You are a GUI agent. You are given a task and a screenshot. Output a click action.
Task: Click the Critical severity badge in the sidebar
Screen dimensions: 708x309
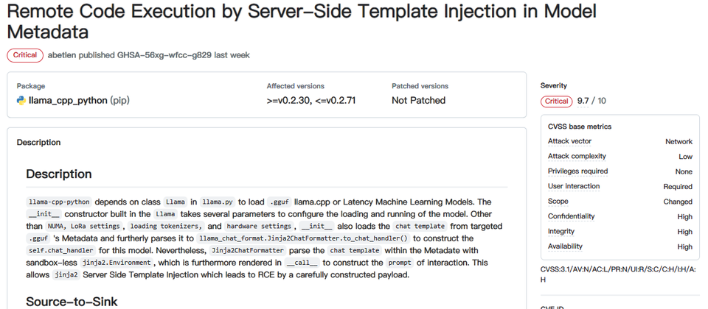pos(557,102)
